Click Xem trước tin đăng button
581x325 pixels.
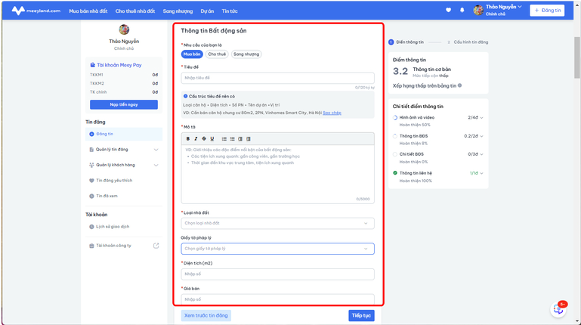coord(206,315)
